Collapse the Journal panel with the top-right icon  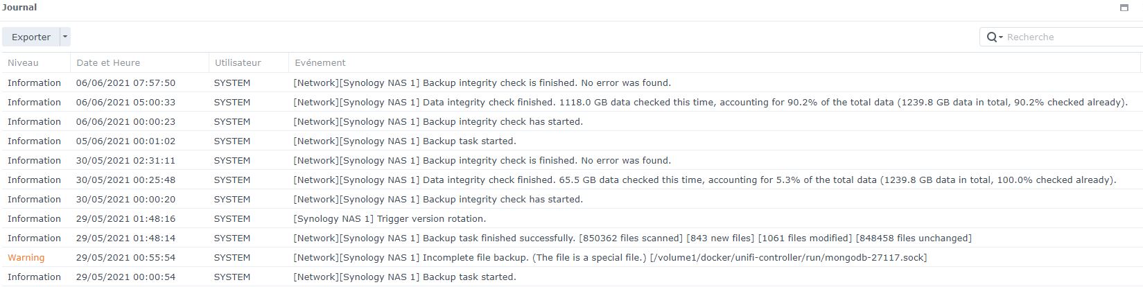coord(1124,8)
